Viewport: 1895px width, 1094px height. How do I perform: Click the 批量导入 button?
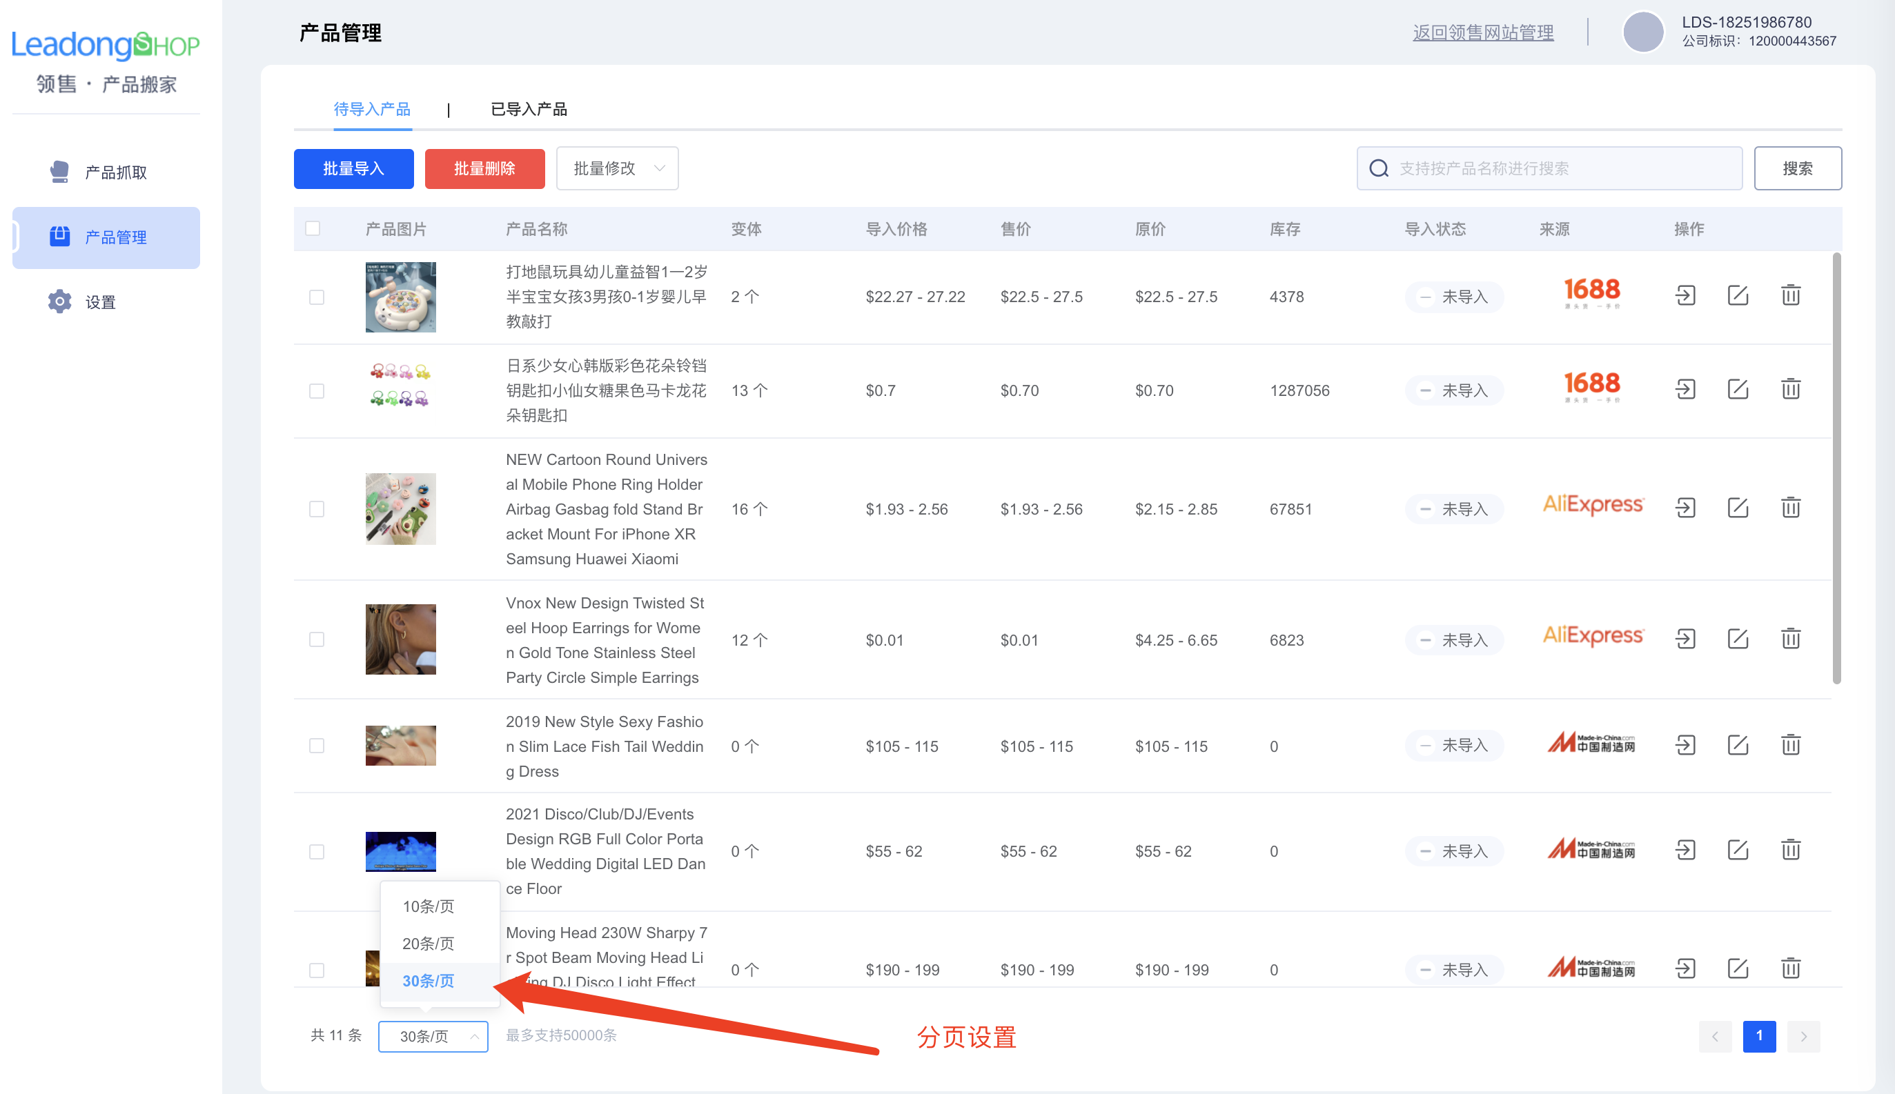tap(353, 168)
